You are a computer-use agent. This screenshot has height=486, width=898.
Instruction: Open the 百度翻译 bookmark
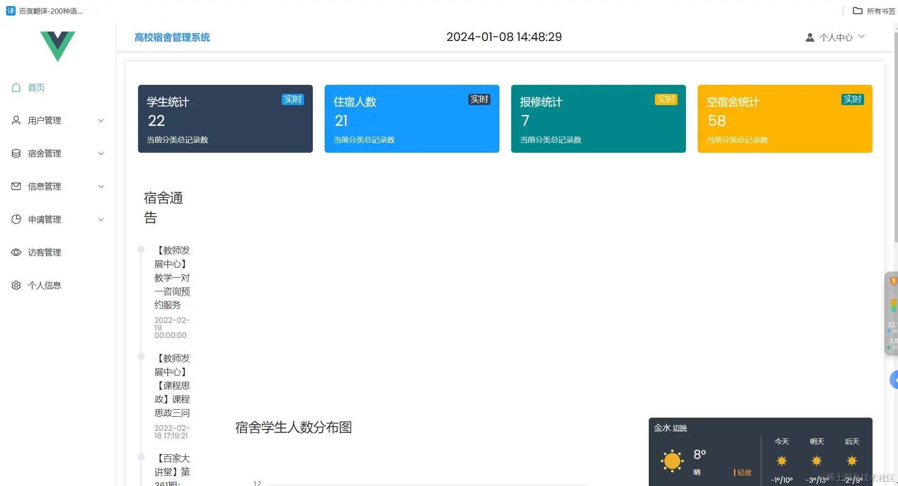coord(45,11)
